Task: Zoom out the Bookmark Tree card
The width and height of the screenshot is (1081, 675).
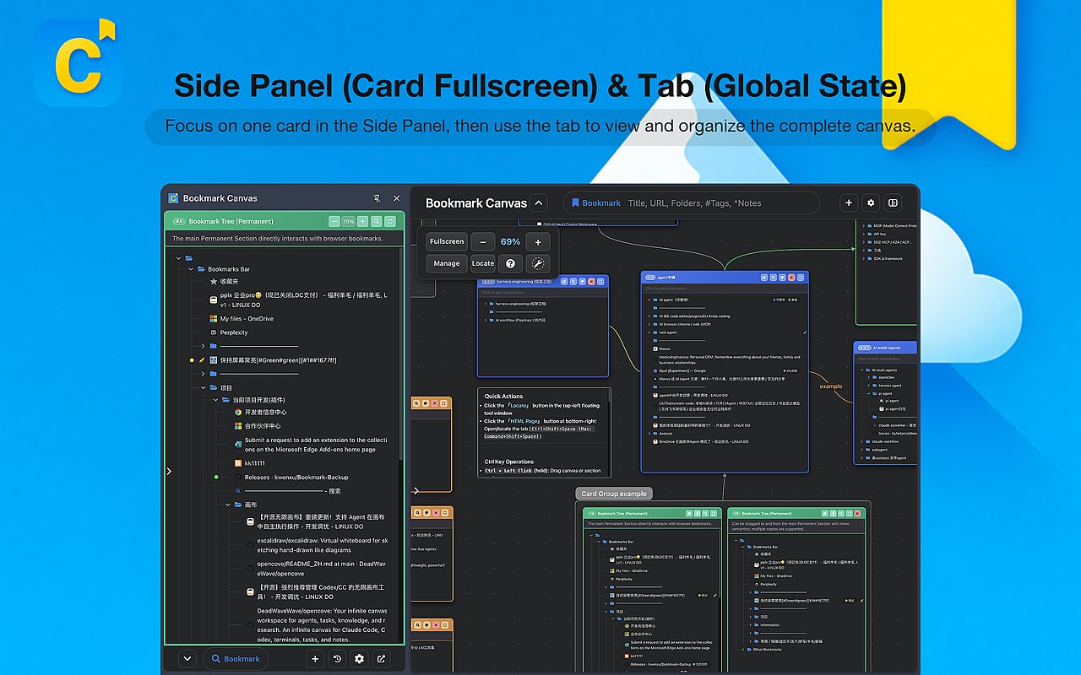Action: tap(334, 221)
